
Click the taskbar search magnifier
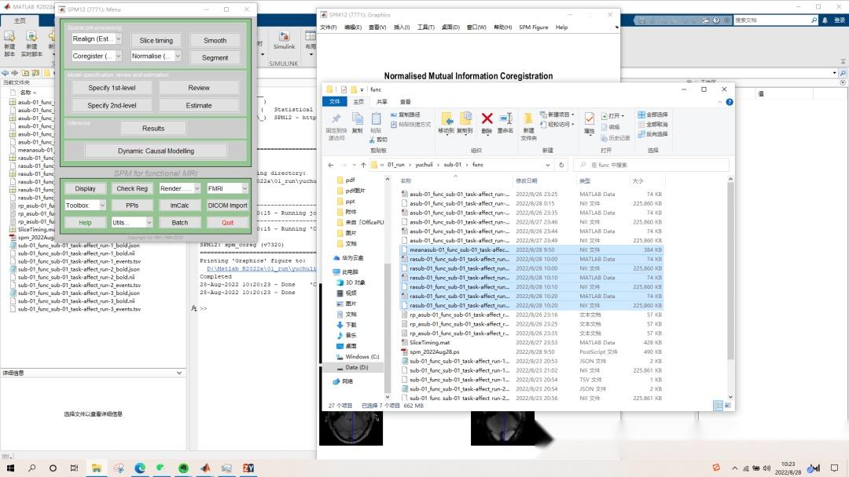point(31,468)
